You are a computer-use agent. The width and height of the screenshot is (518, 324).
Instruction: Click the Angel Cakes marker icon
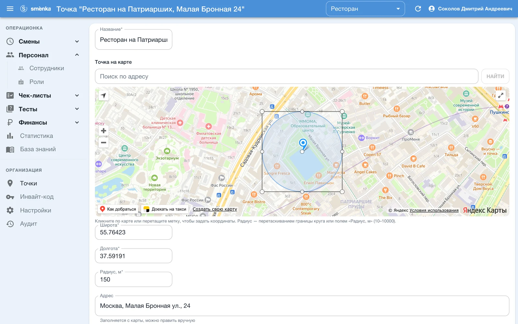[365, 165]
